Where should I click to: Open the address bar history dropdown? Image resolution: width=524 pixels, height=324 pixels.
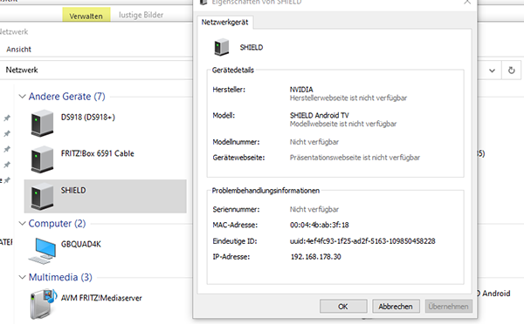pyautogui.click(x=492, y=71)
